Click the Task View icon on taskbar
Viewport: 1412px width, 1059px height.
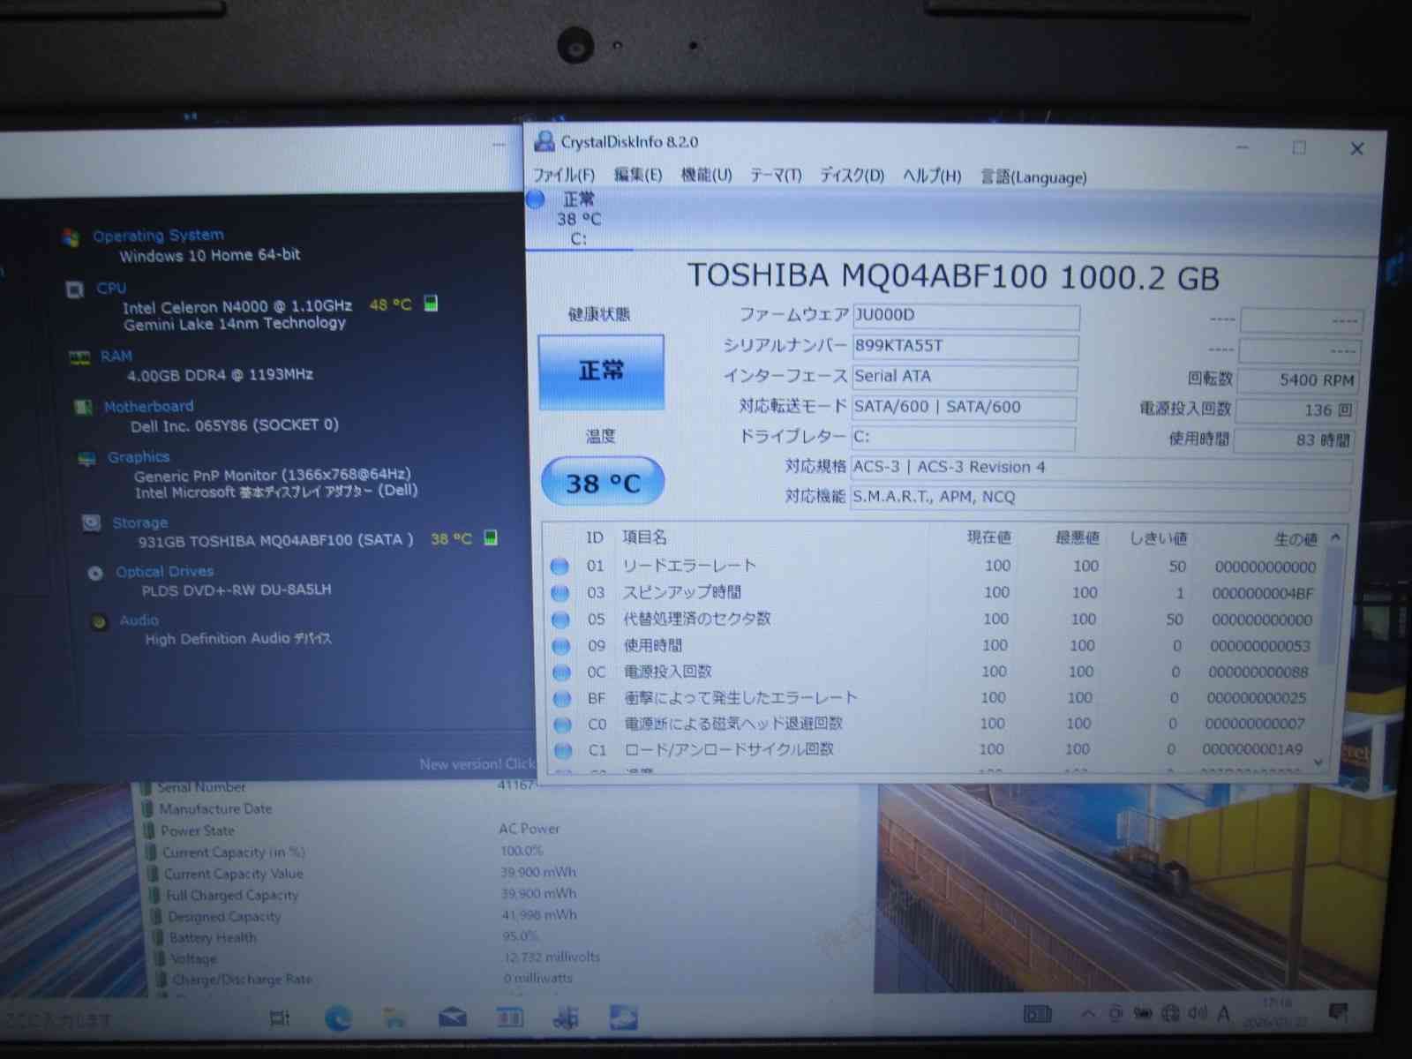[x=278, y=1016]
